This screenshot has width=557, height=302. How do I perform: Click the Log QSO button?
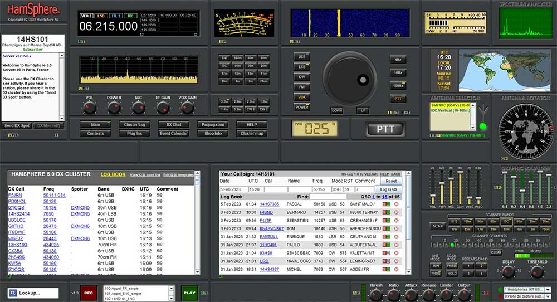point(388,189)
